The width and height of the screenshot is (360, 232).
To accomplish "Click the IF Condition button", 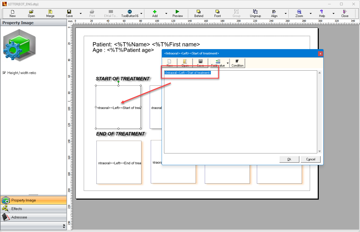I will coord(237,63).
